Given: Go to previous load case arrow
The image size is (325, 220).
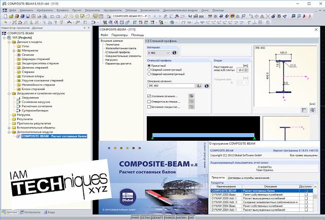Looking at the screenshot, I should [154, 16].
